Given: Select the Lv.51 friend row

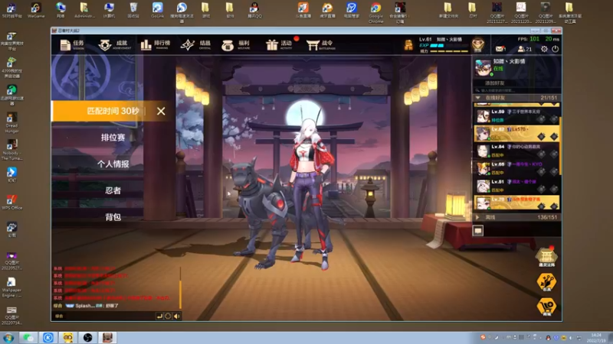Looking at the screenshot, I should point(516,186).
